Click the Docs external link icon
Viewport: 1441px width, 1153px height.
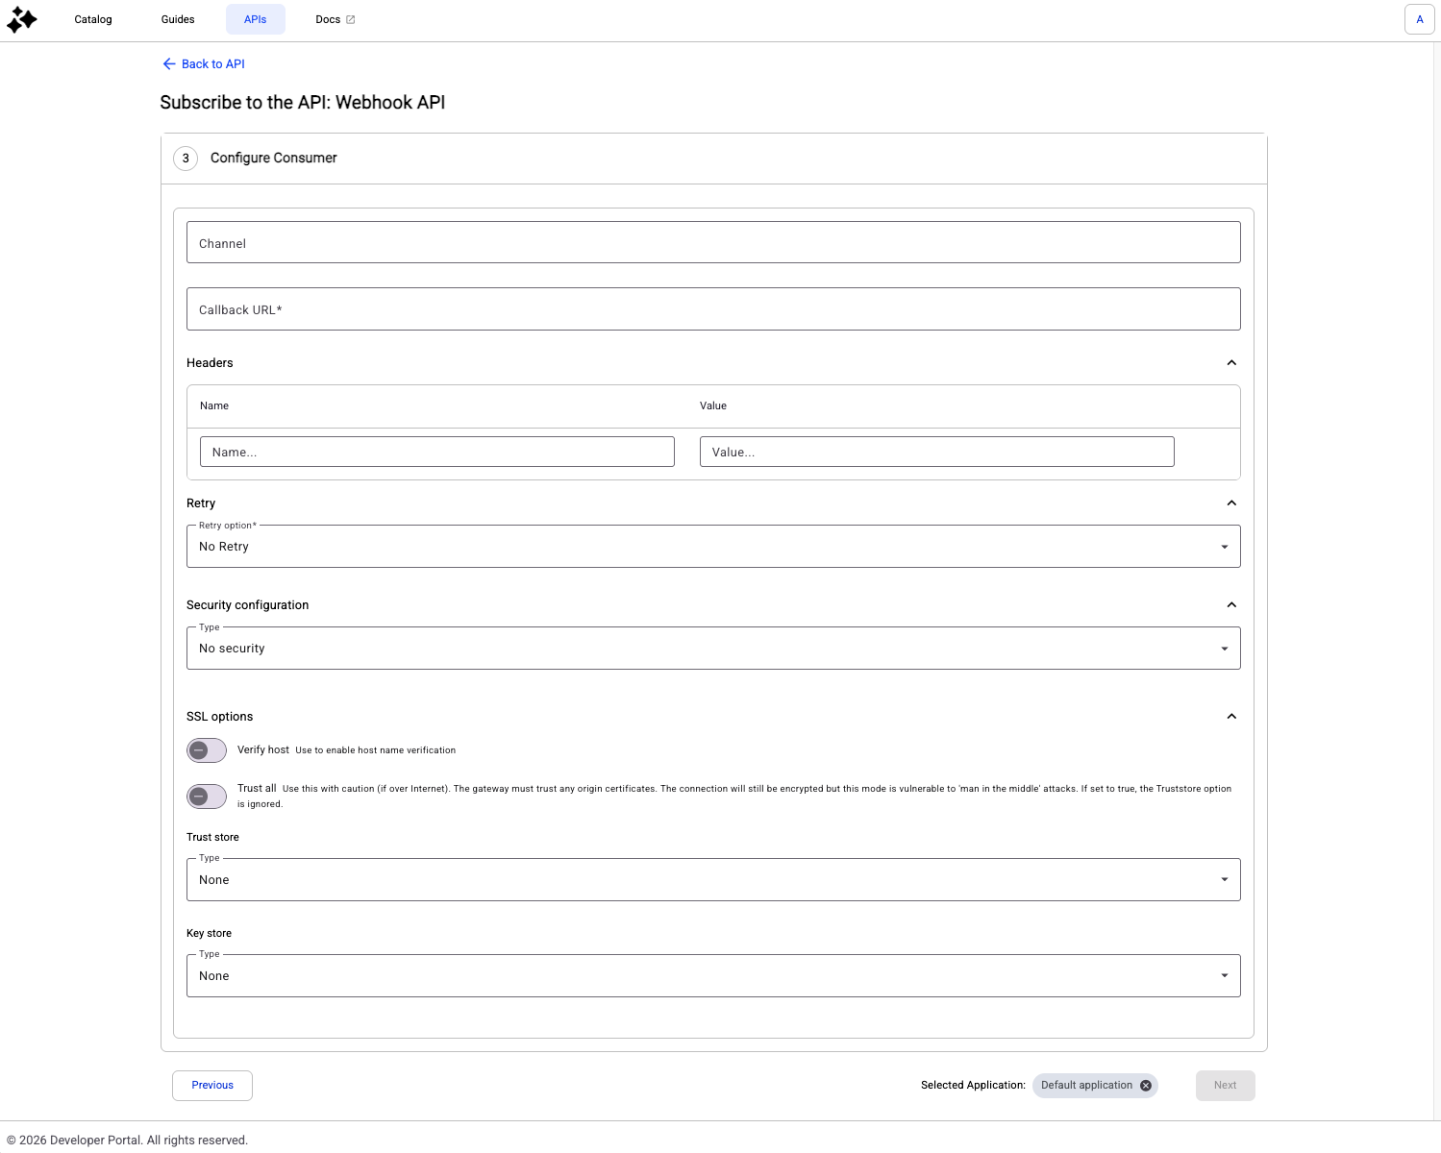coord(351,20)
